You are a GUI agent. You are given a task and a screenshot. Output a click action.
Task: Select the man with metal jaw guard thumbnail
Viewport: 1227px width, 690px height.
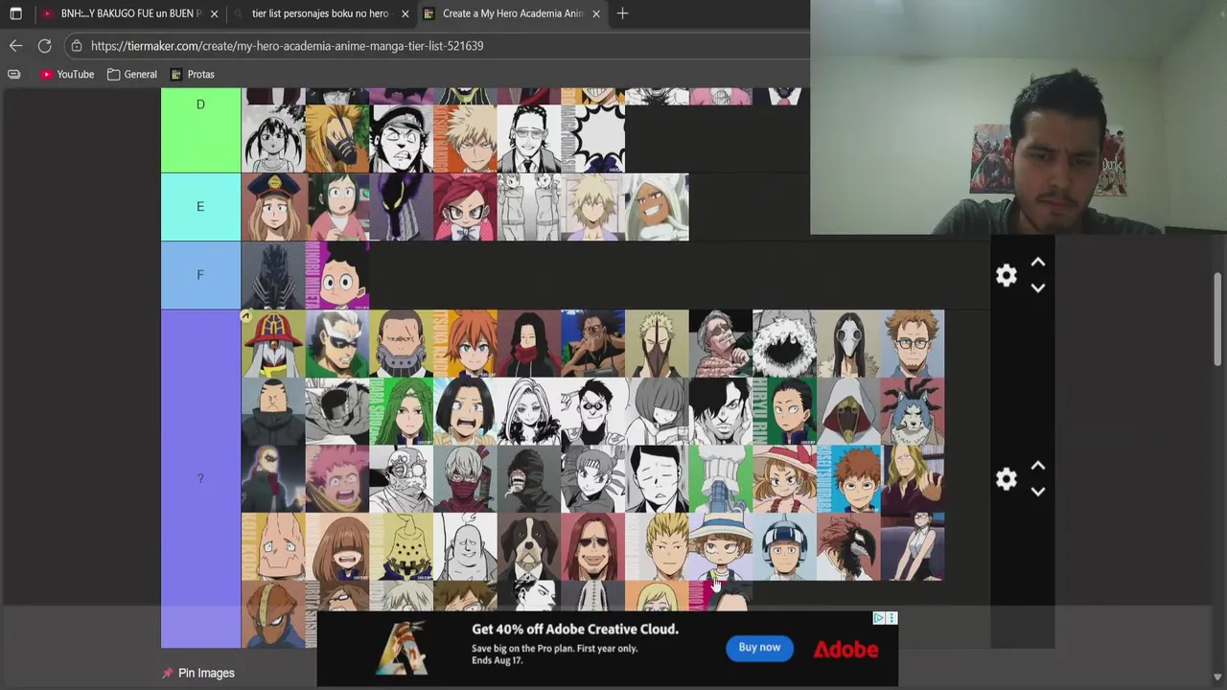[x=401, y=343]
